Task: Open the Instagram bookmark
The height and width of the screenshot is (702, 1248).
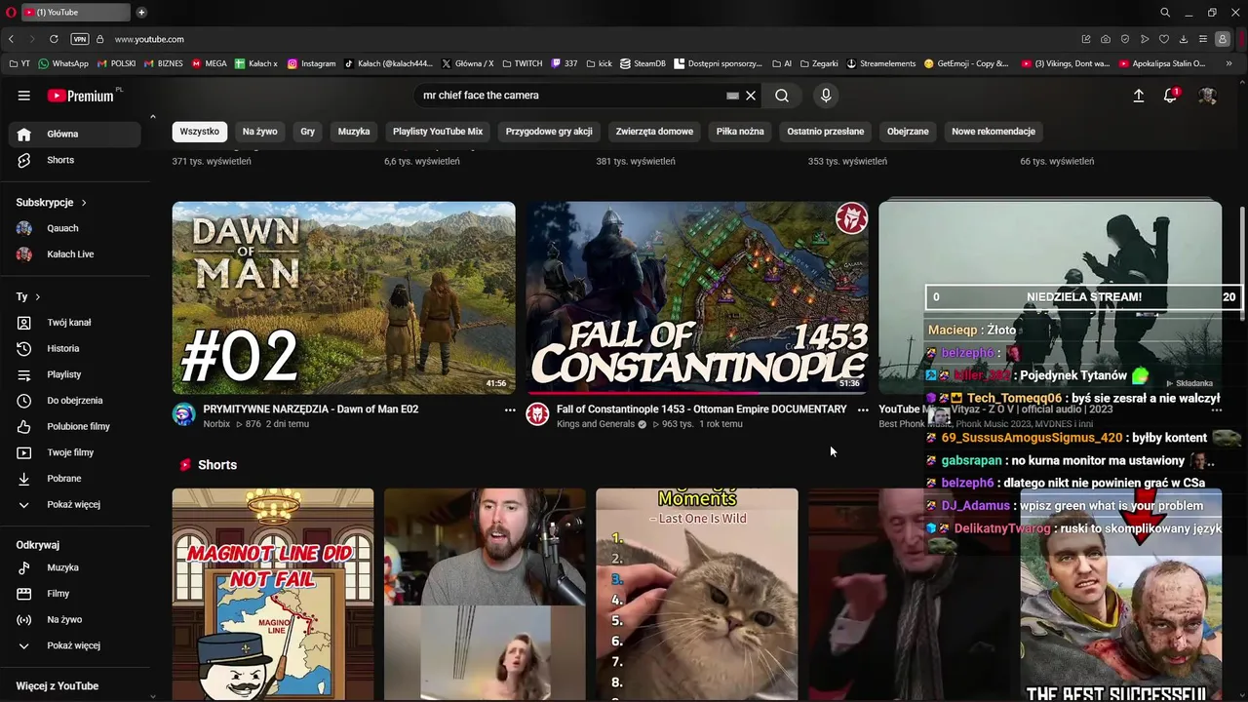Action: coord(311,63)
